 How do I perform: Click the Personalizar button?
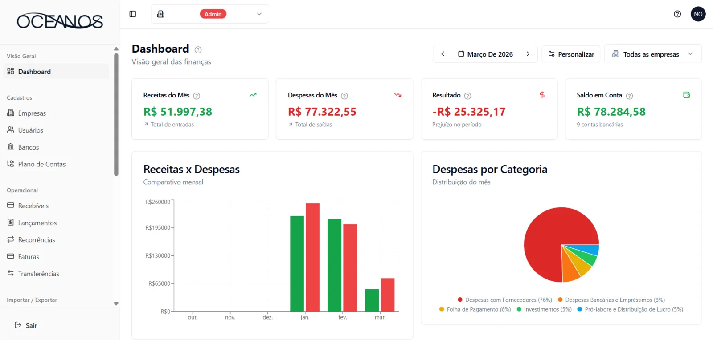pyautogui.click(x=571, y=54)
